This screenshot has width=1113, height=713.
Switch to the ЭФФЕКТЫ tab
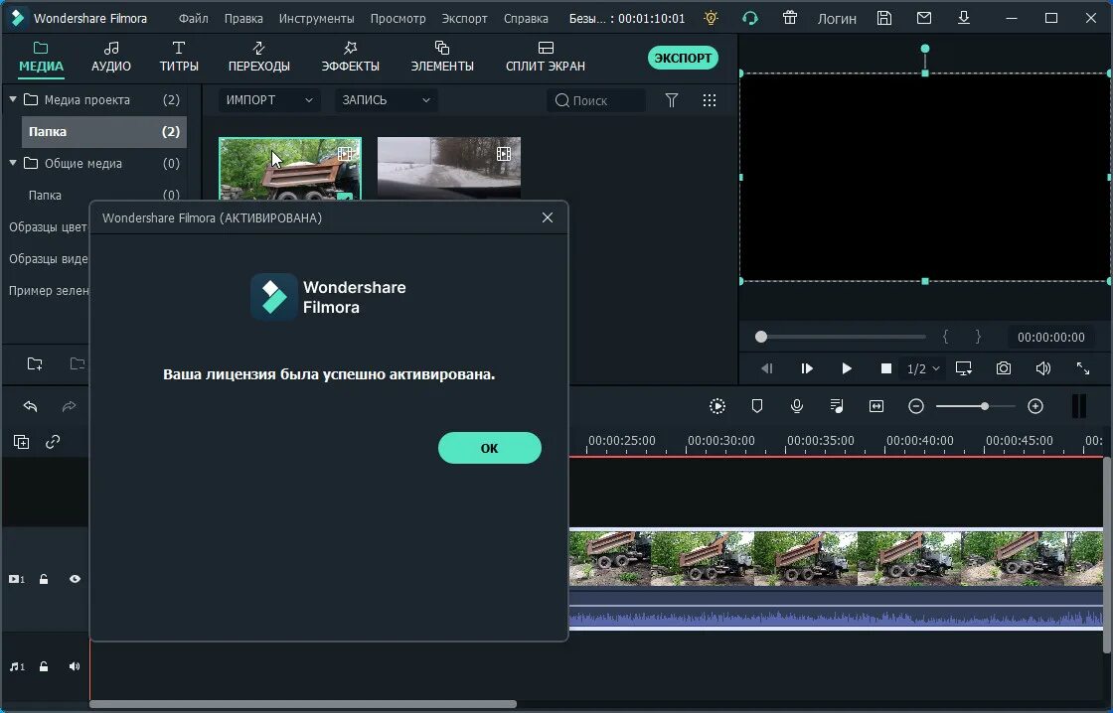[350, 58]
